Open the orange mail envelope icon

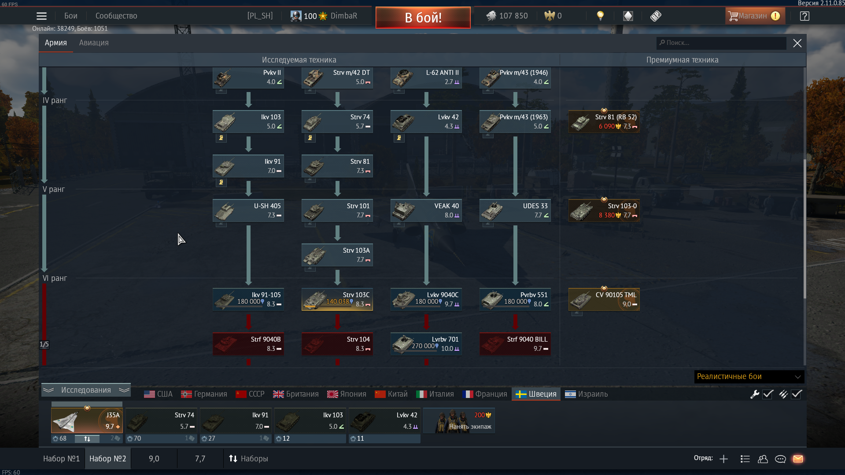(x=798, y=459)
